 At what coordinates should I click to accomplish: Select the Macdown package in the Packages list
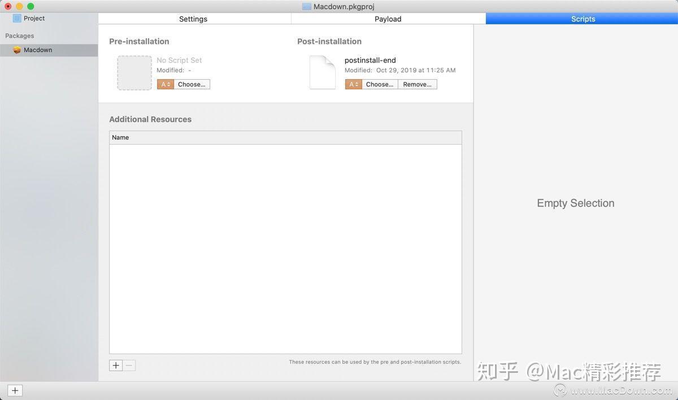(x=37, y=50)
